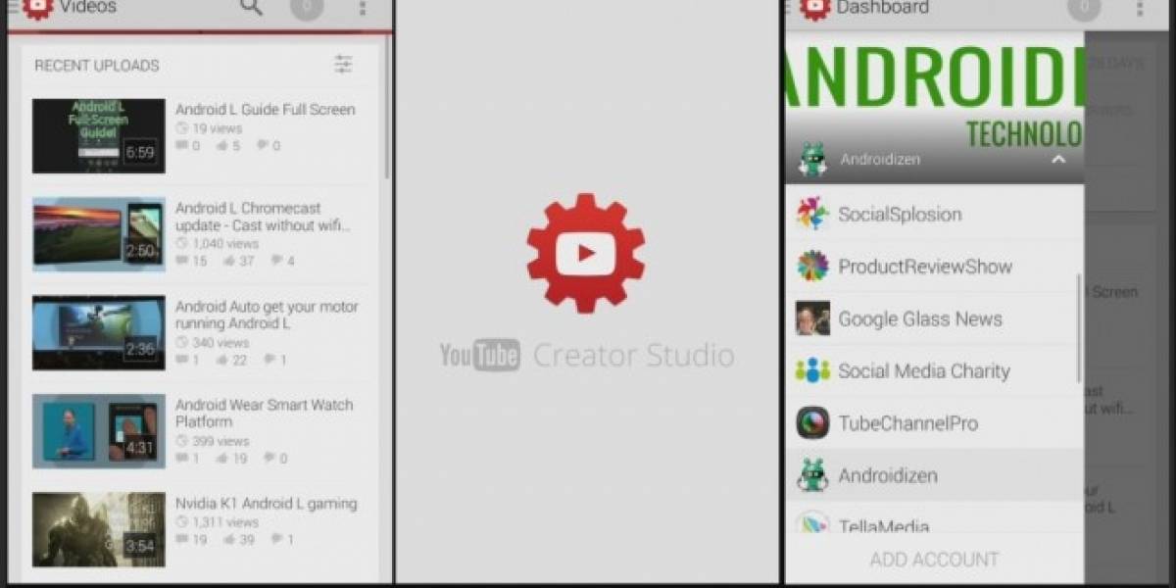This screenshot has height=588, width=1176.
Task: Select 'Android Auto get your motor' title
Action: tap(267, 315)
